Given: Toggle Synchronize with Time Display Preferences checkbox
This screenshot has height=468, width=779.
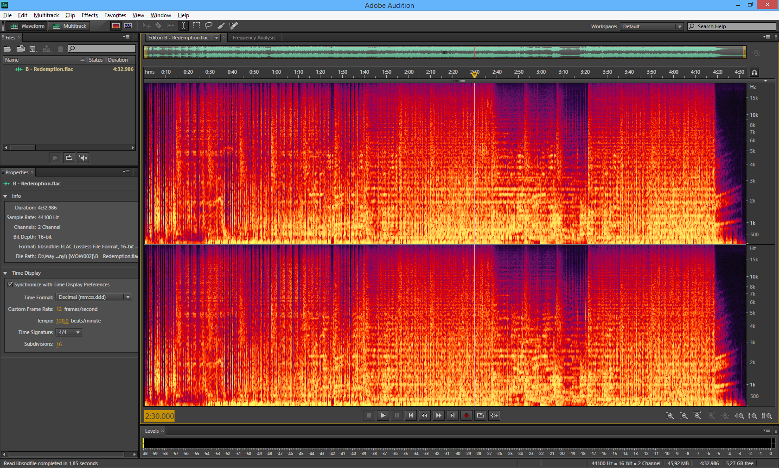Looking at the screenshot, I should (10, 285).
